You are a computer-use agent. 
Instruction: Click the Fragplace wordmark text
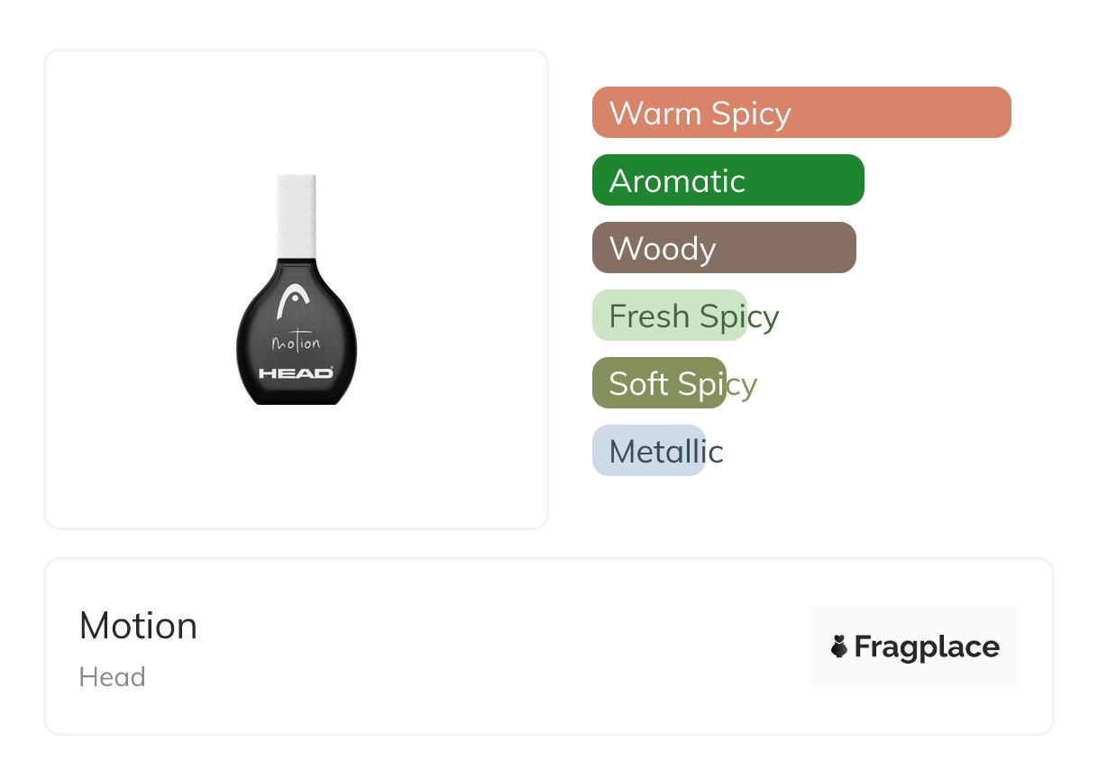coord(927,646)
